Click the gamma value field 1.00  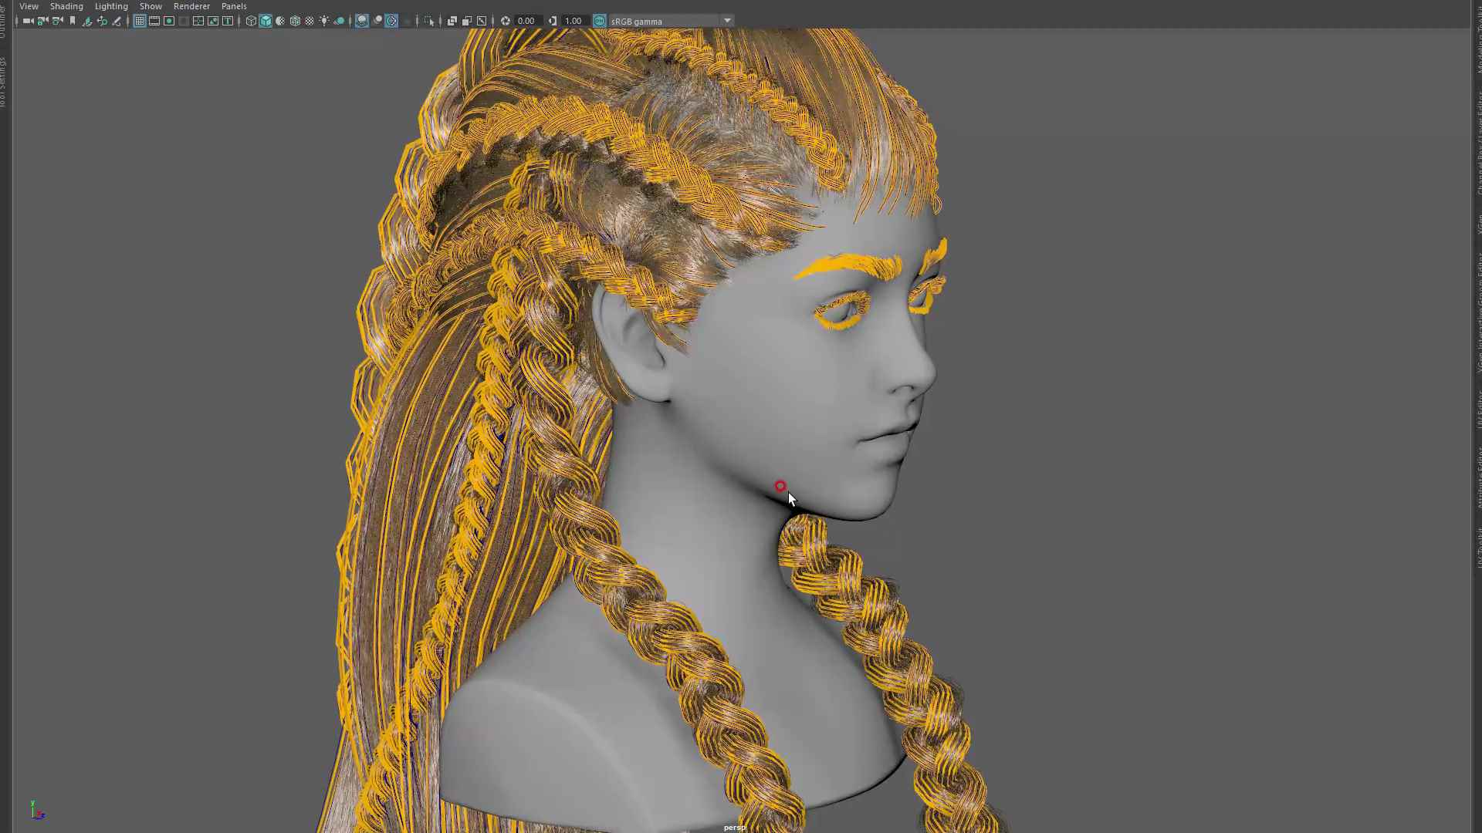[574, 21]
